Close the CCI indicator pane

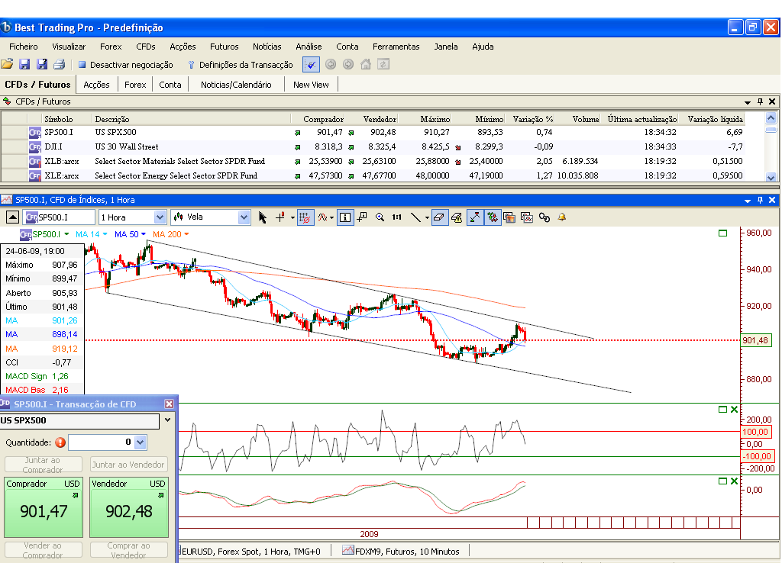(x=734, y=409)
